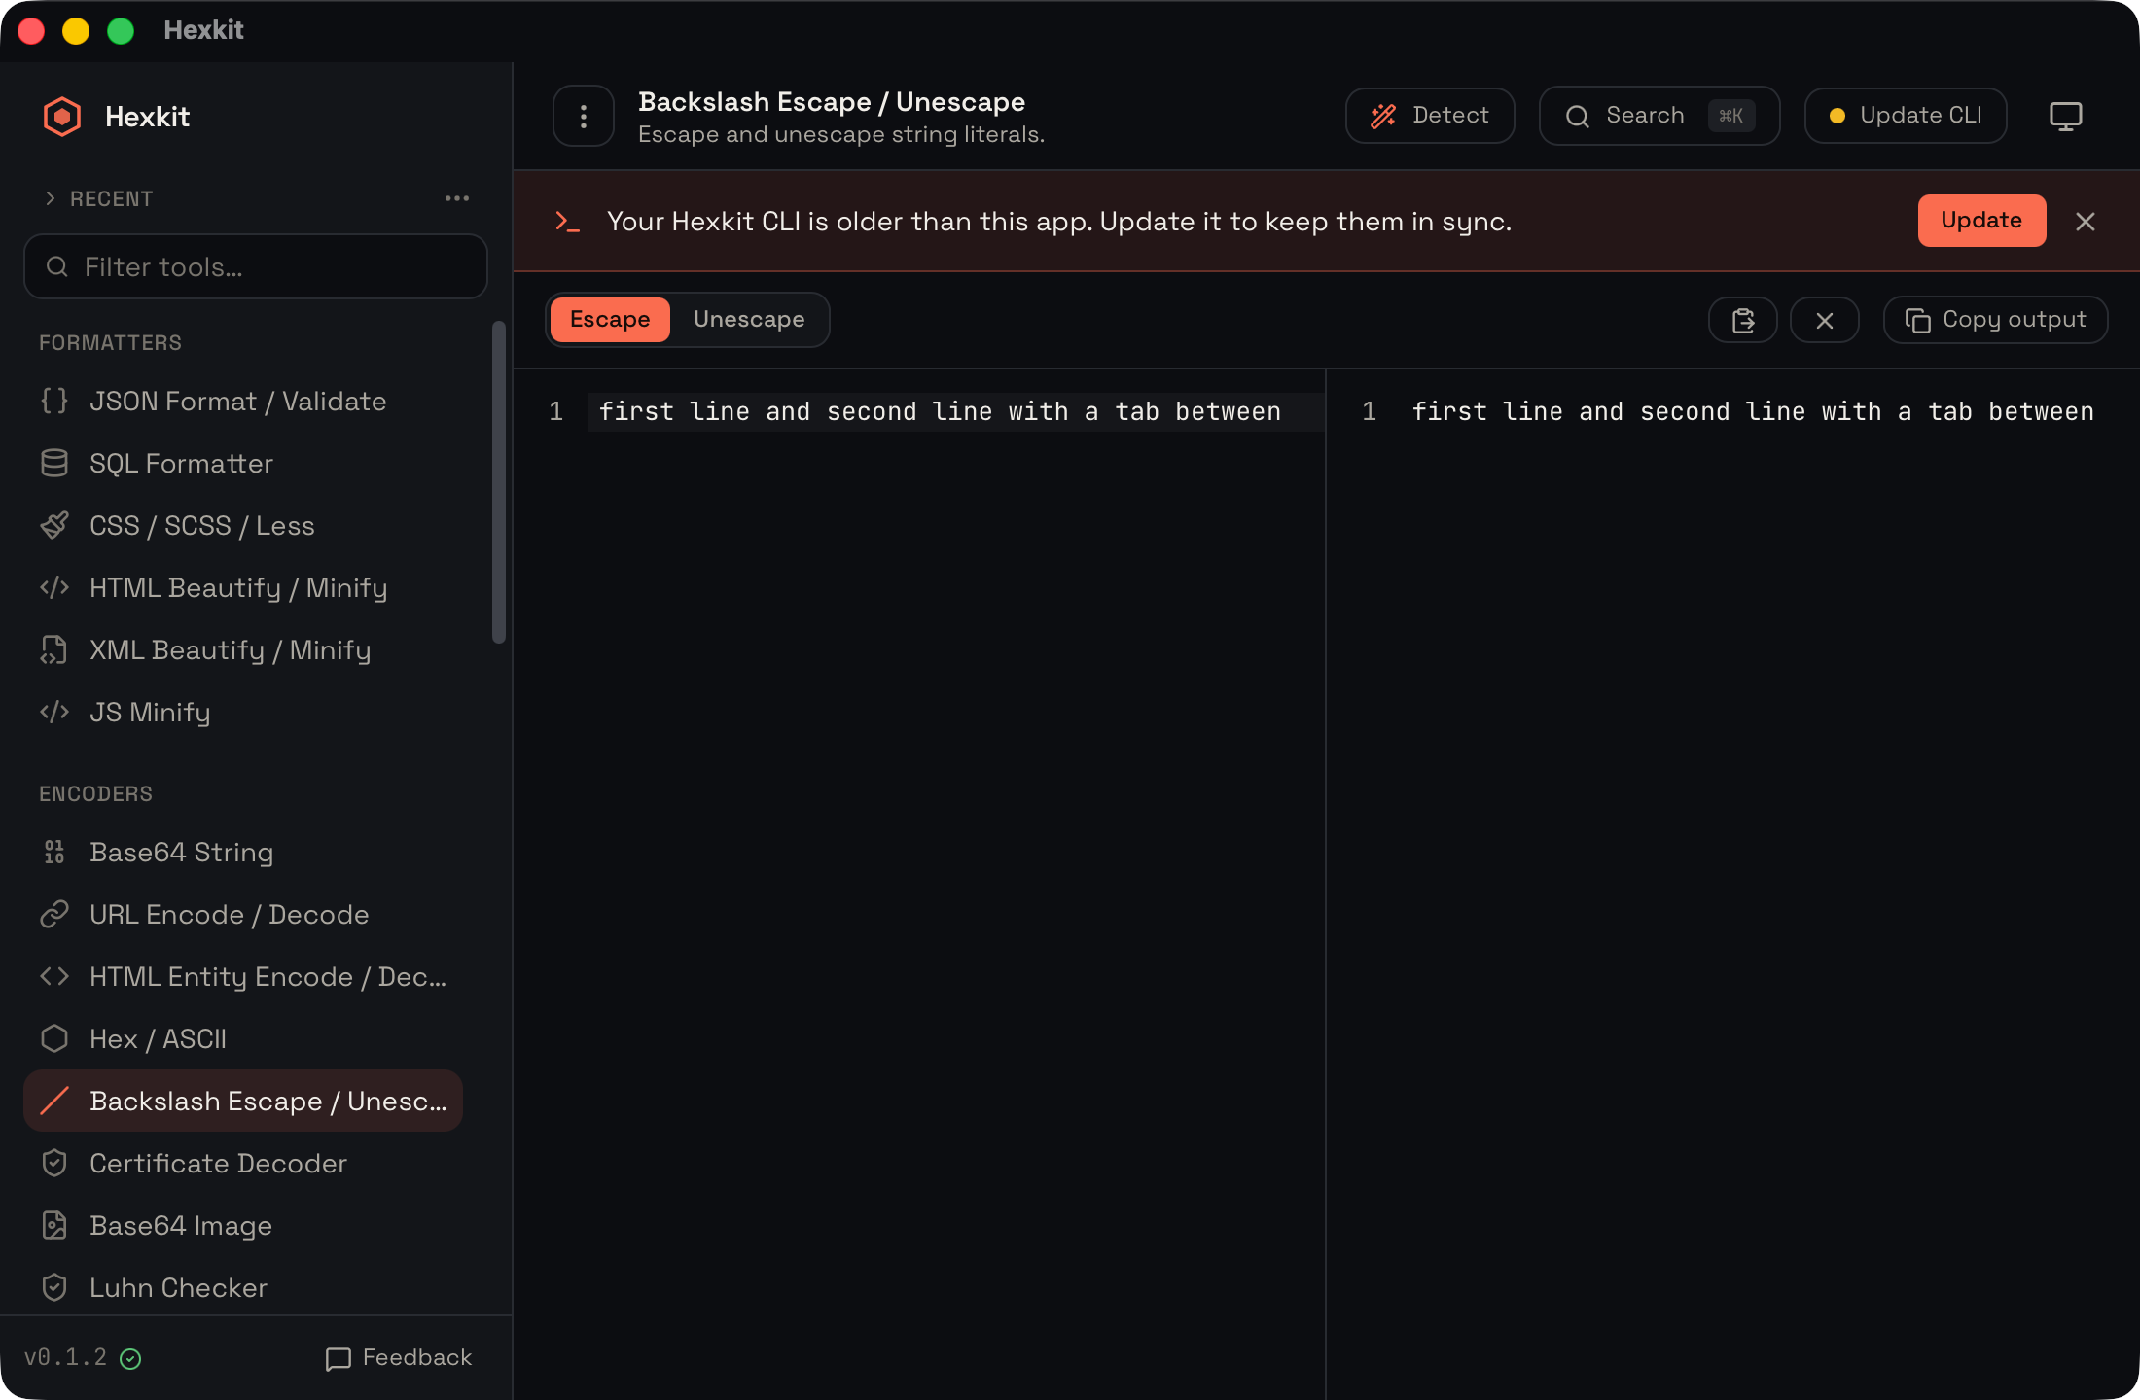Open SQL Formatter tool
This screenshot has width=2140, height=1400.
click(243, 464)
